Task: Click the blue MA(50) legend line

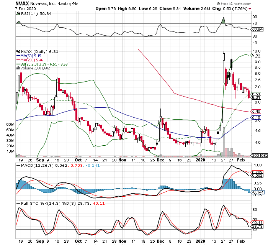Action: 17,56
